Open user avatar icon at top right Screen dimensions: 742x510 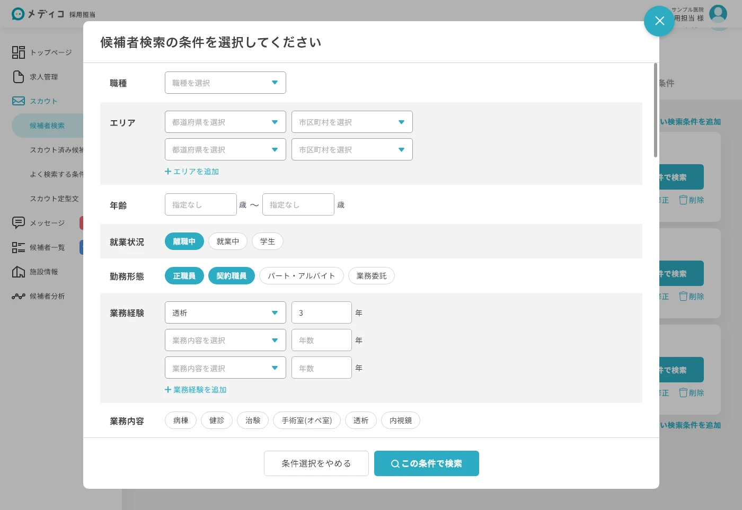pos(718,14)
